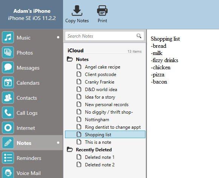Select the Notes pencil icon
The height and width of the screenshot is (178, 219).
8,143
